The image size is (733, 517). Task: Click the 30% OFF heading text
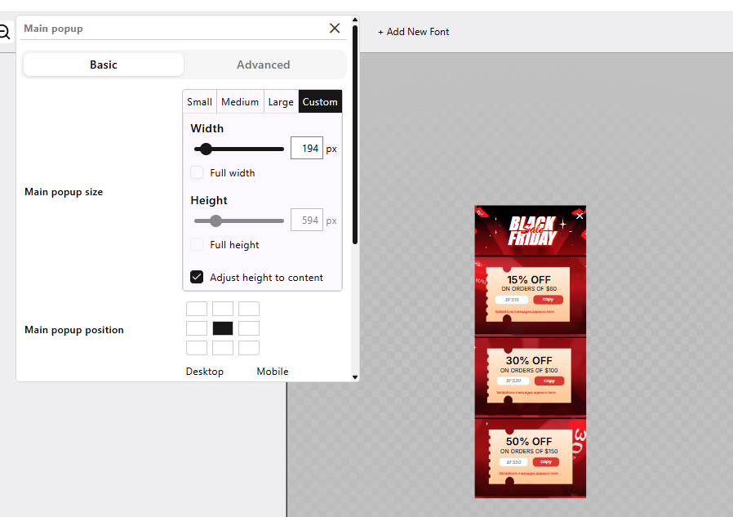(529, 361)
